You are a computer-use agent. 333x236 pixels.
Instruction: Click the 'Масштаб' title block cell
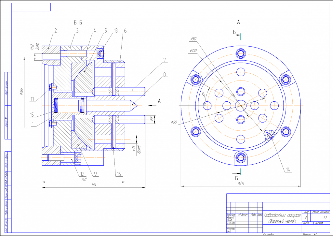coord(325,212)
